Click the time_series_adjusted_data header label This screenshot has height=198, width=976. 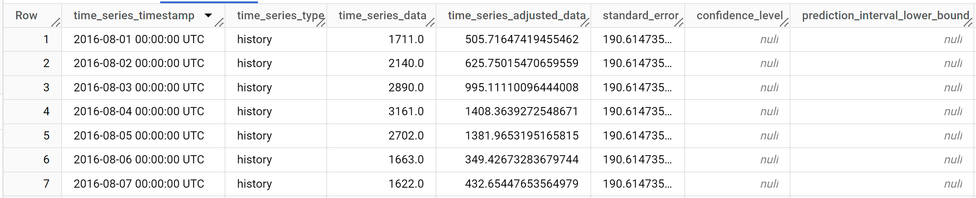pyautogui.click(x=517, y=15)
